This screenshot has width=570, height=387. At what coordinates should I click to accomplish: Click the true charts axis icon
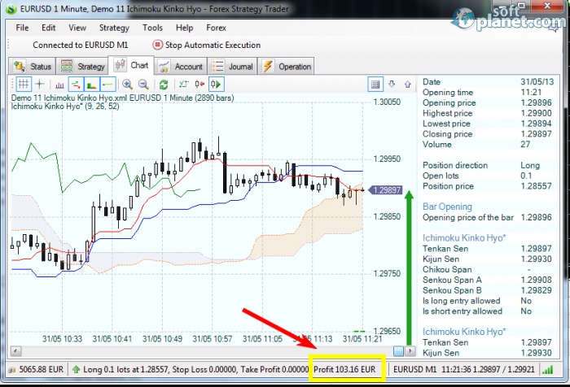184,85
